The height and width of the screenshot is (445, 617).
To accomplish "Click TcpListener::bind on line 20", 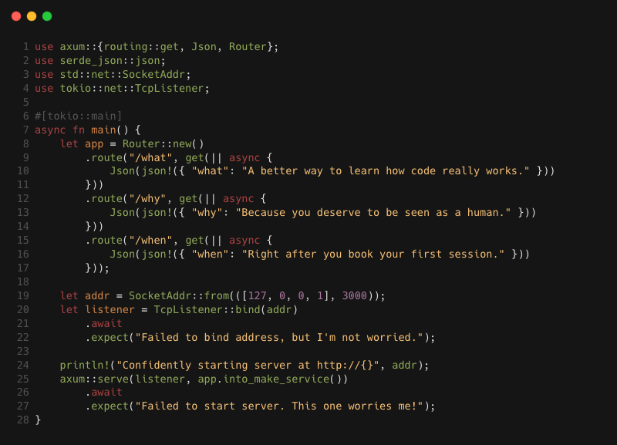I will point(207,310).
